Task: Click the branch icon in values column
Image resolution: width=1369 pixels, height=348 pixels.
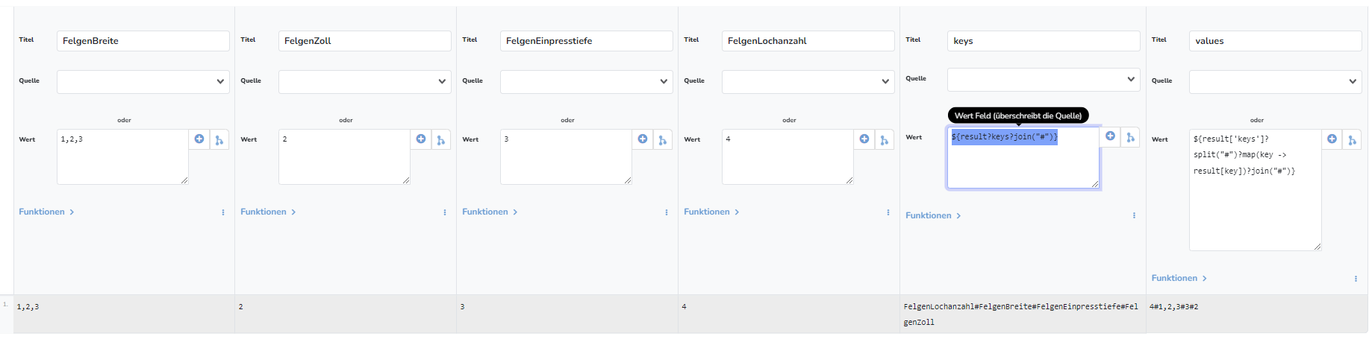Action: pyautogui.click(x=1353, y=139)
